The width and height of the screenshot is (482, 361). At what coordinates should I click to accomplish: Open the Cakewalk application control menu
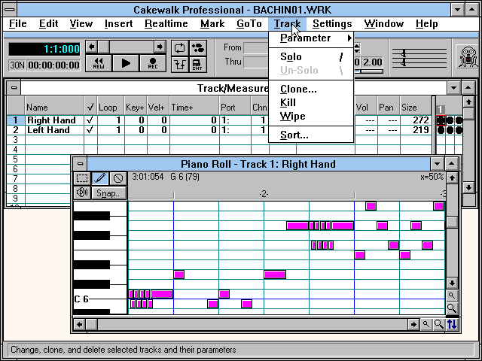[10, 10]
